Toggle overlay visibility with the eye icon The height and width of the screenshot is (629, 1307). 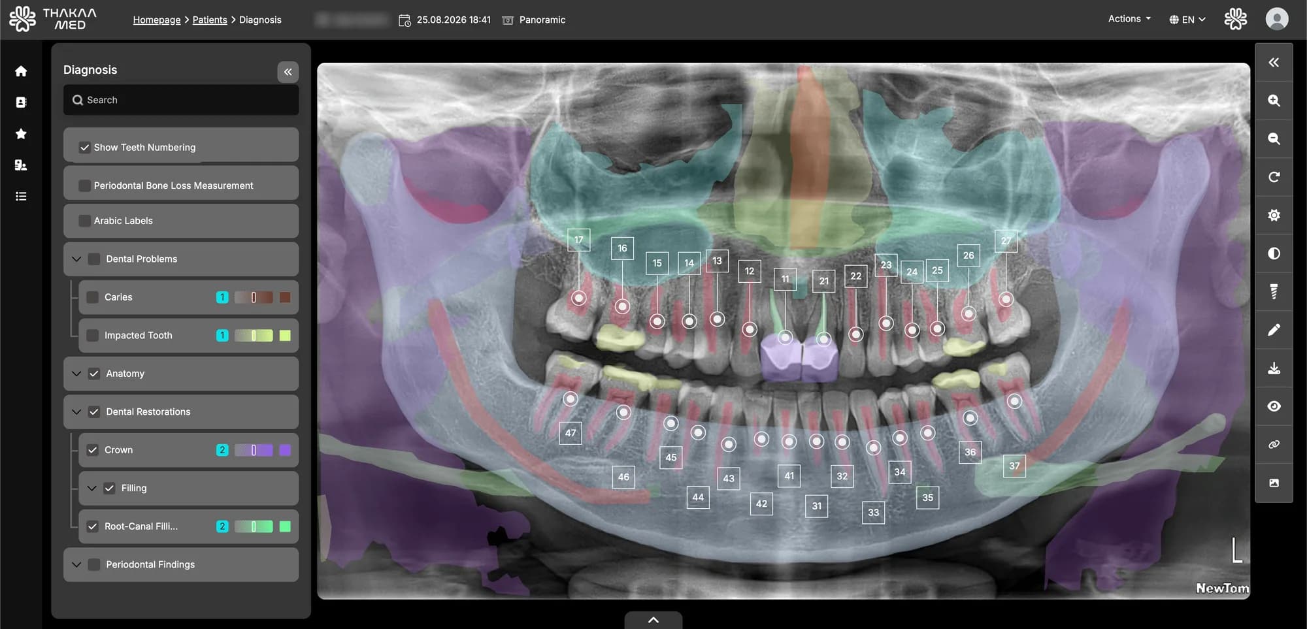pyautogui.click(x=1274, y=406)
